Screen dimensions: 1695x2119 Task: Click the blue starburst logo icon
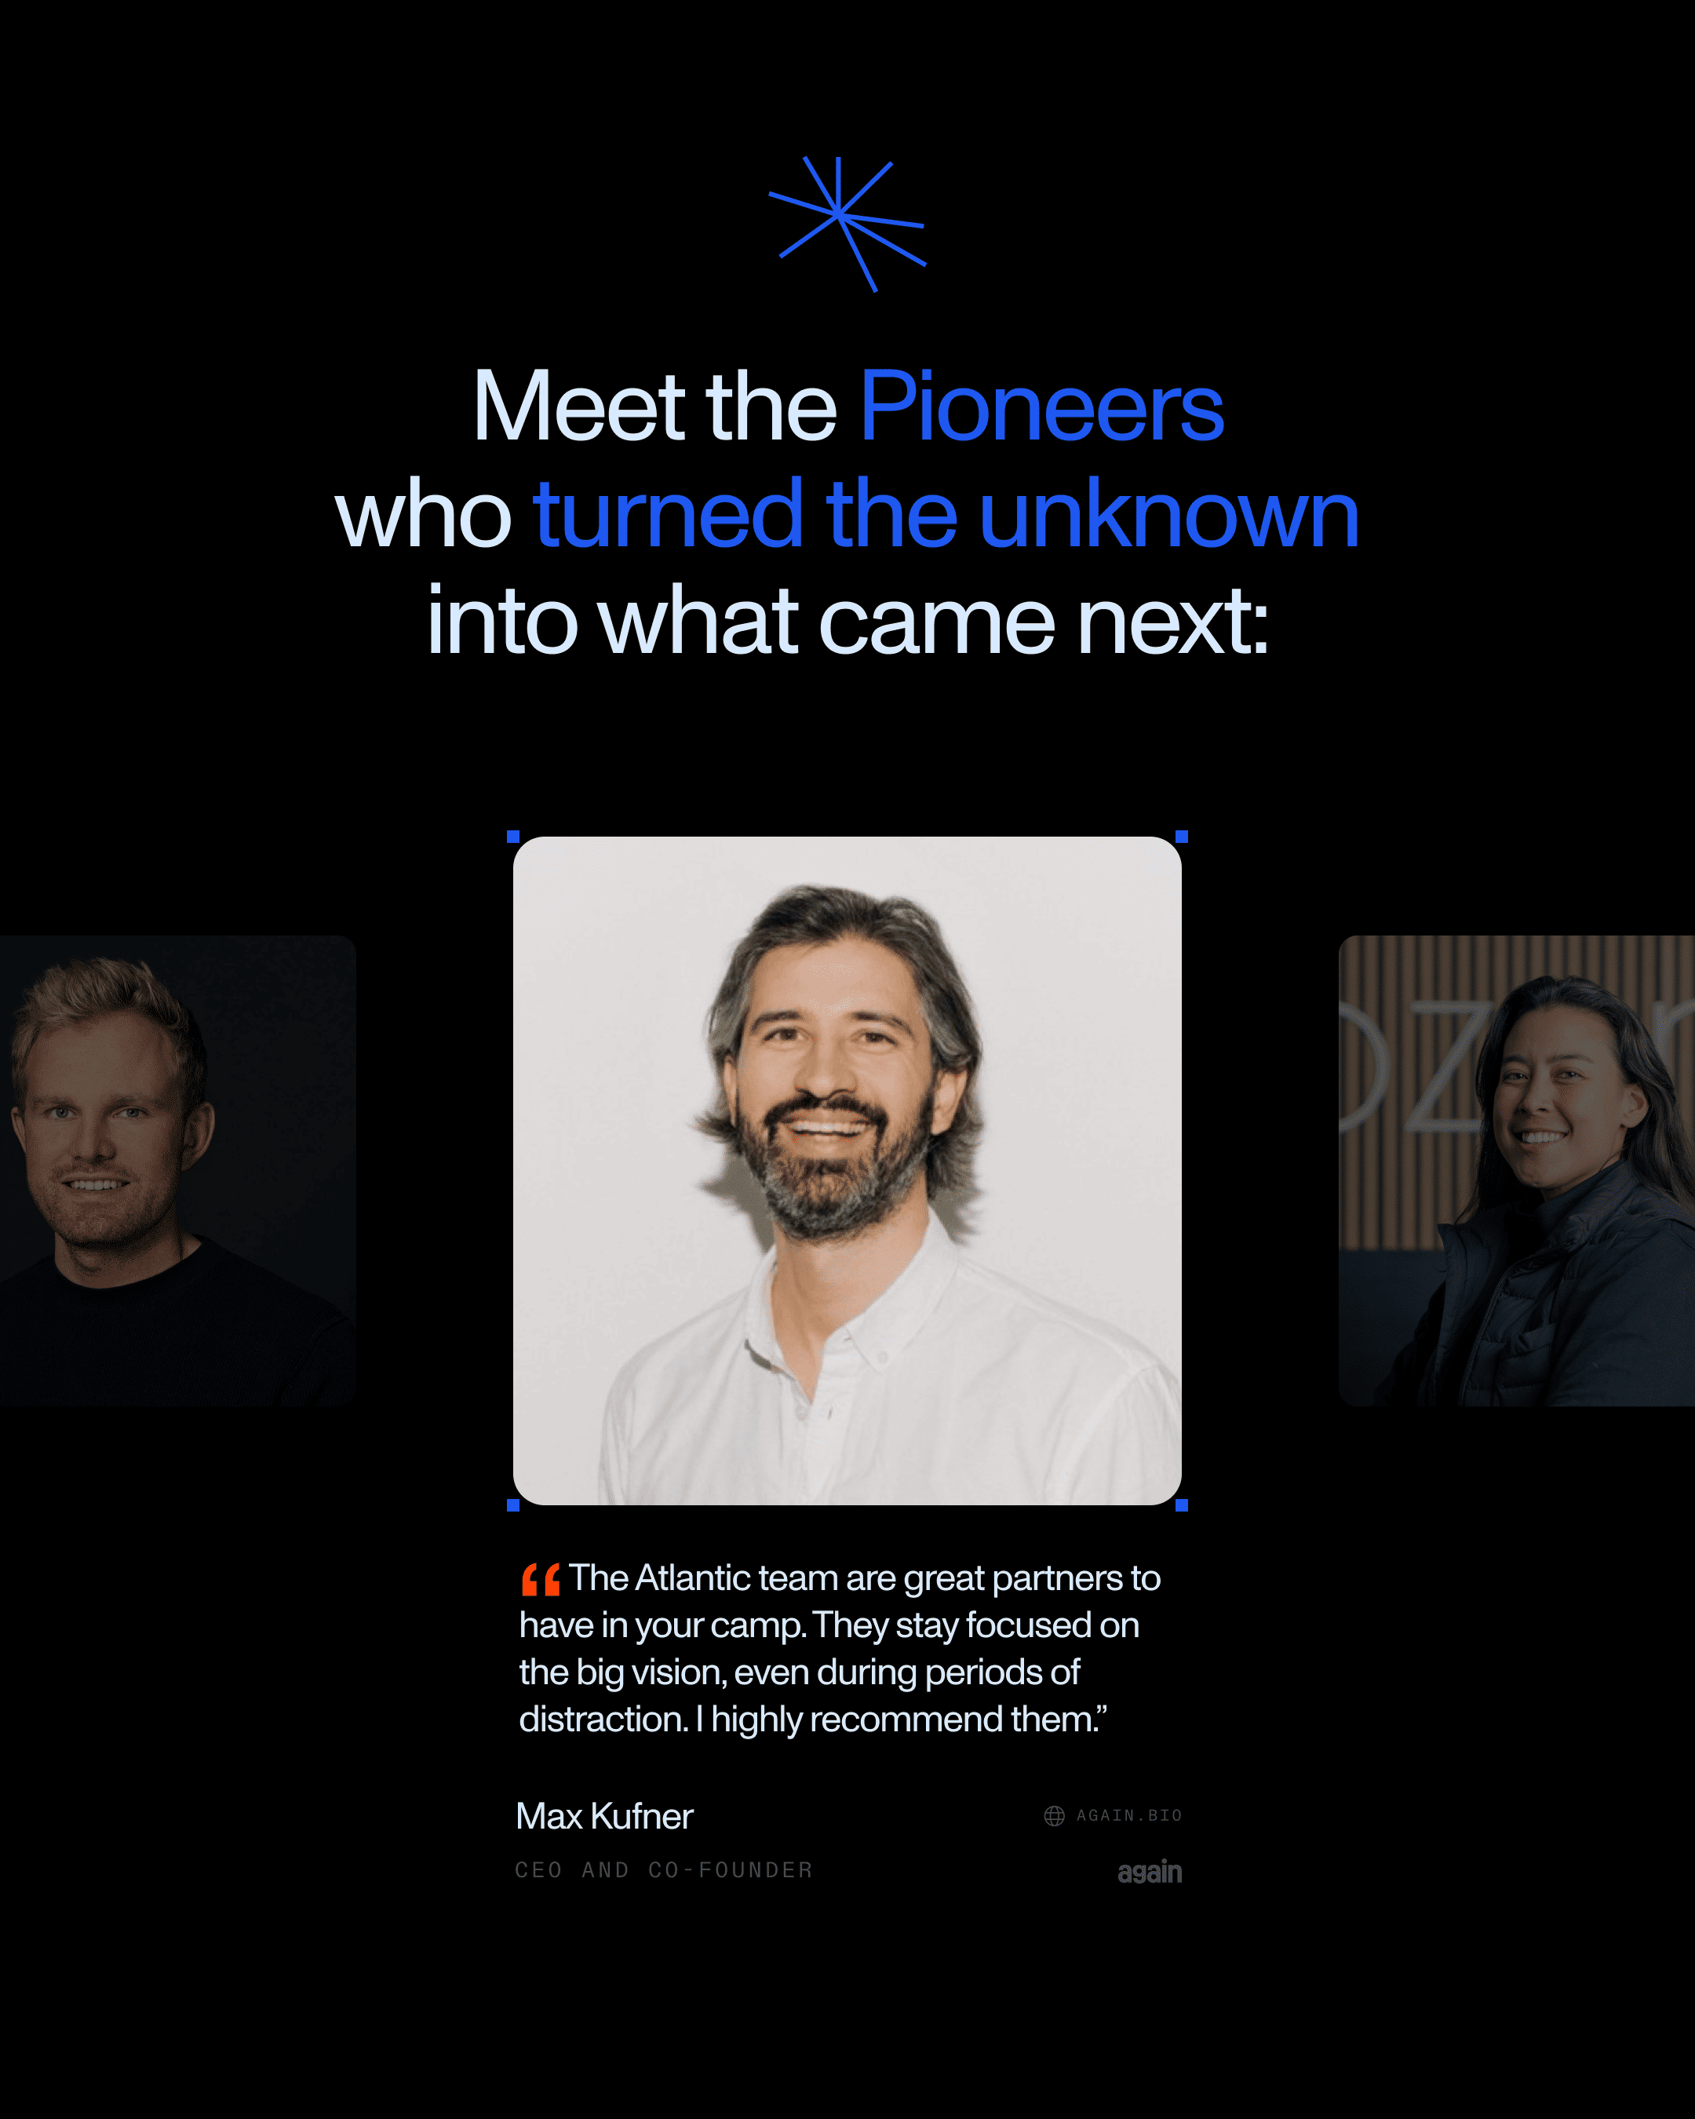(847, 224)
